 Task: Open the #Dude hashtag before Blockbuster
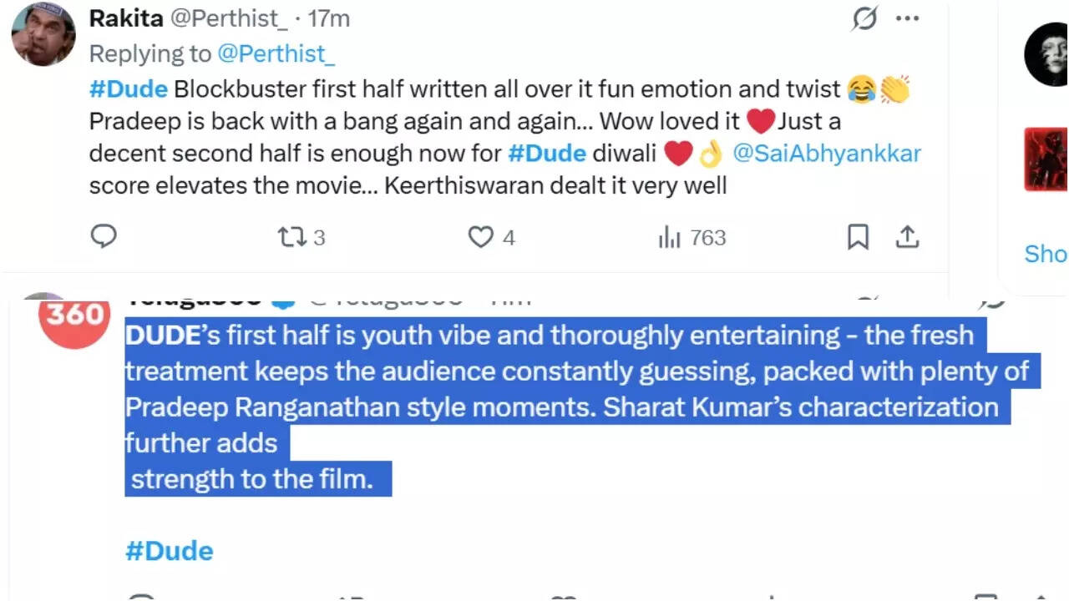(x=129, y=88)
